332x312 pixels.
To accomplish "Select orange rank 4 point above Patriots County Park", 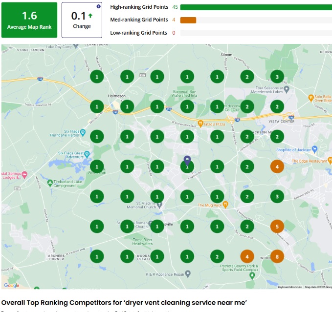I will [247, 256].
